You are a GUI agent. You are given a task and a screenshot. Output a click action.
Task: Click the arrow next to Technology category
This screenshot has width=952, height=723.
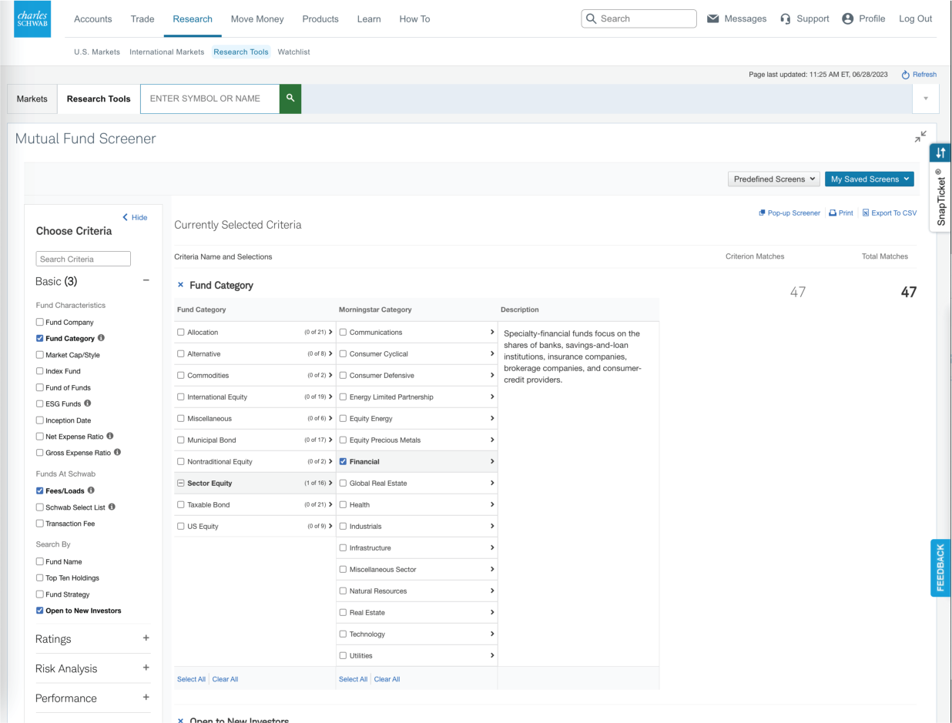tap(492, 634)
